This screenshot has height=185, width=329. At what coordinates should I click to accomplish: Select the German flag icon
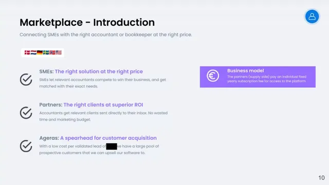point(40,52)
